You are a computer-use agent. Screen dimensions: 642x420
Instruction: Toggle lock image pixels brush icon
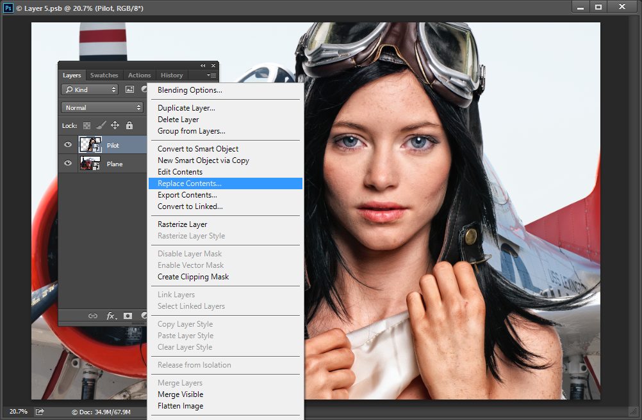(101, 125)
